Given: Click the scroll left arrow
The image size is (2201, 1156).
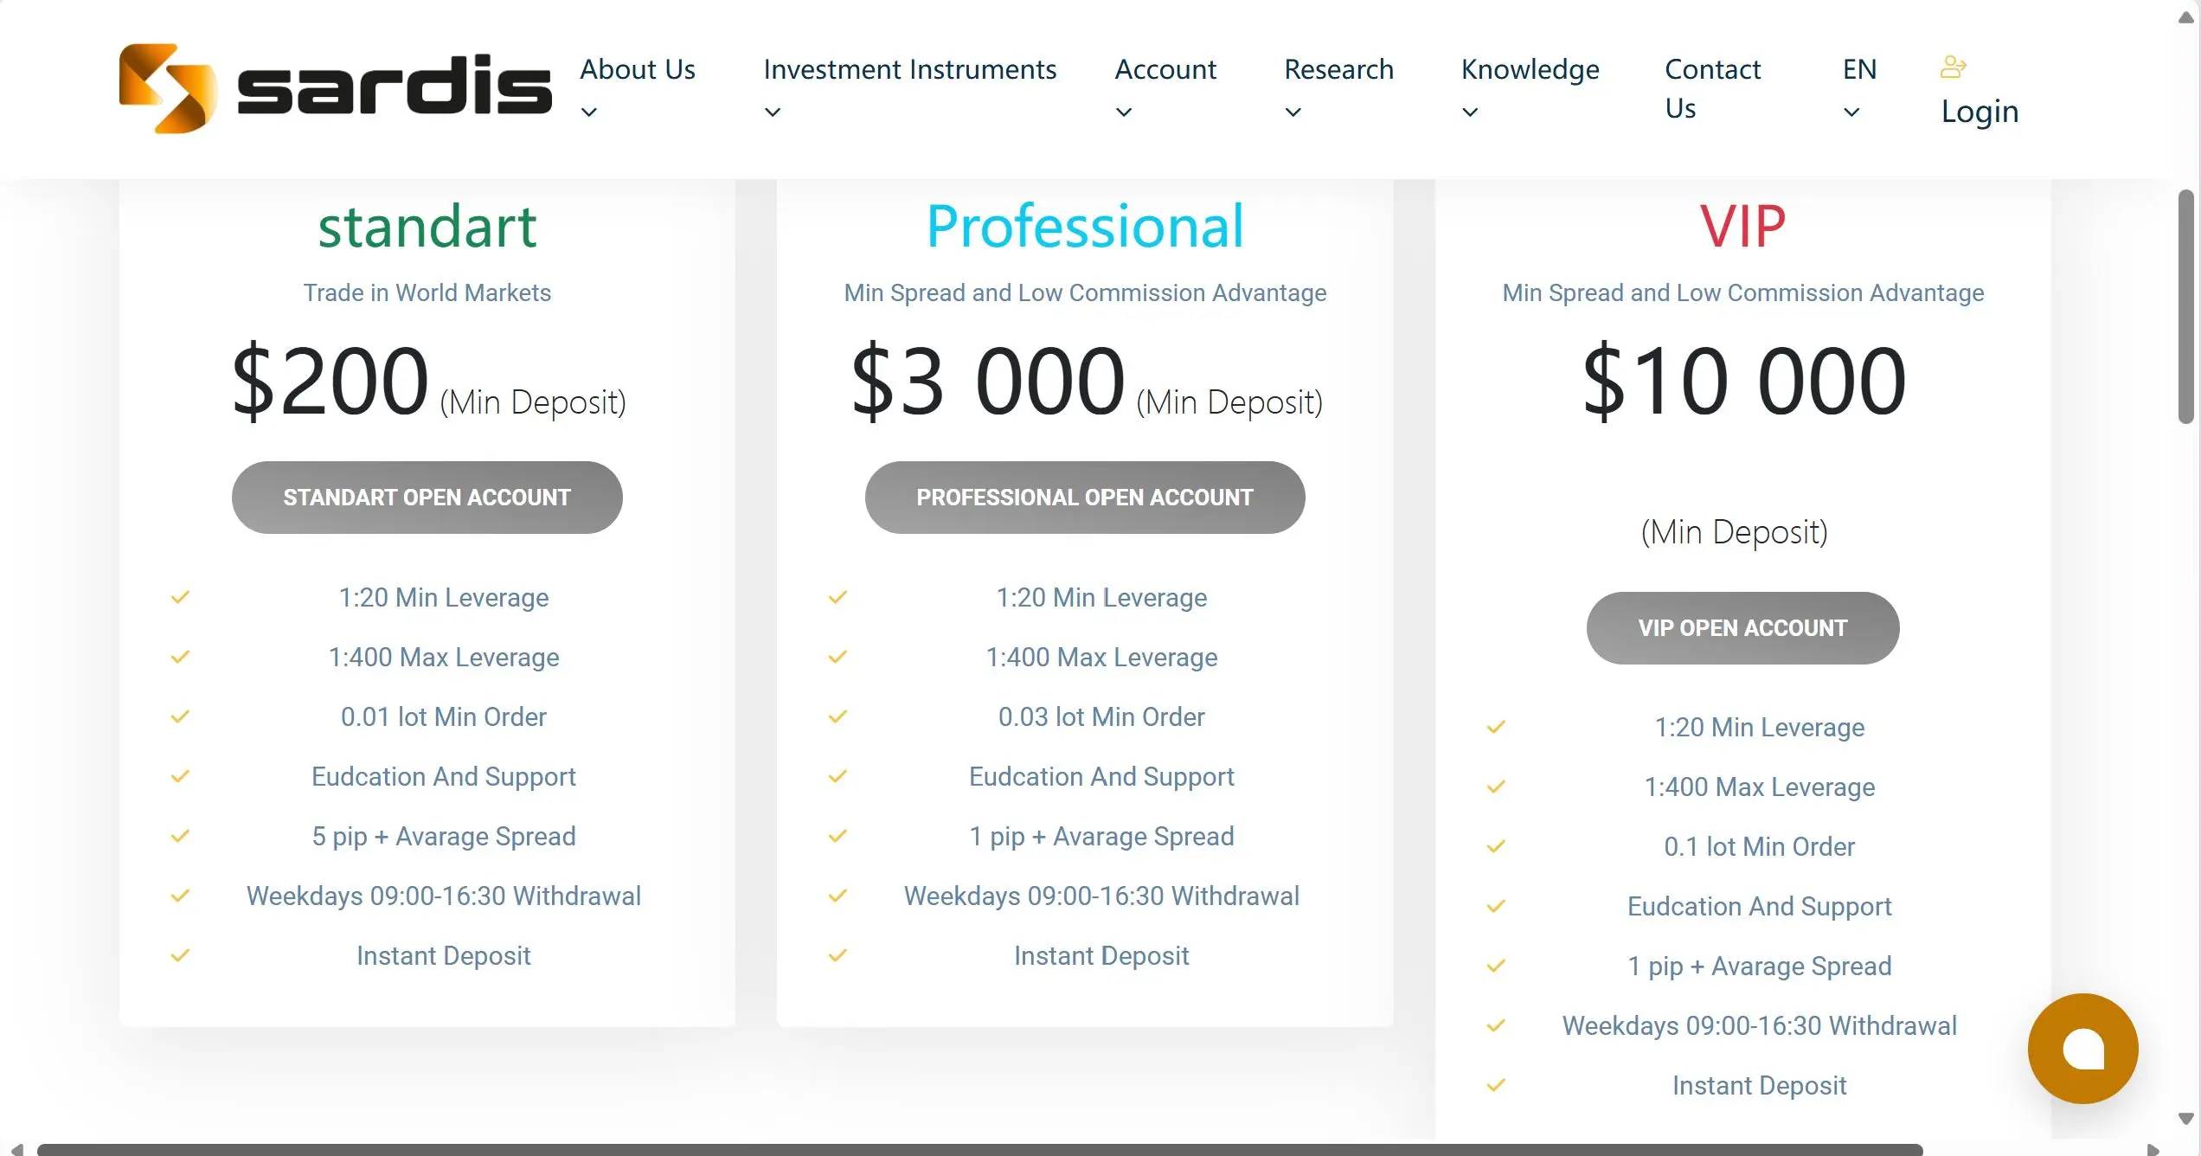Looking at the screenshot, I should pos(17,1149).
